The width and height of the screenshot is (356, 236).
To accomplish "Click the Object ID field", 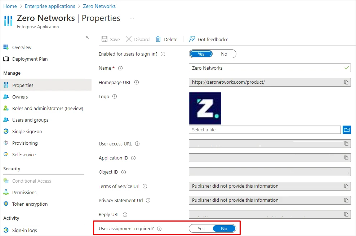I will click(x=270, y=172).
